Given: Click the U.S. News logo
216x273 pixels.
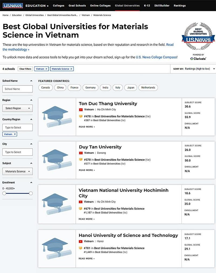Looking at the screenshot, I should pyautogui.click(x=13, y=5).
